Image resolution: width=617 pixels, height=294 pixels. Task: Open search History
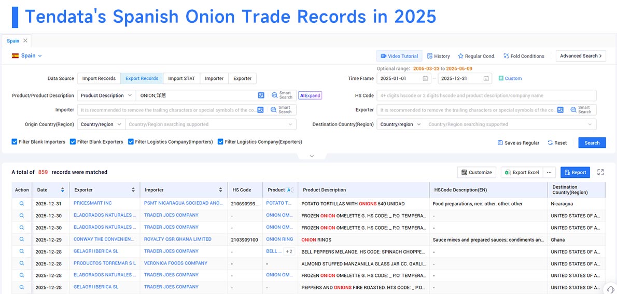tap(438, 56)
